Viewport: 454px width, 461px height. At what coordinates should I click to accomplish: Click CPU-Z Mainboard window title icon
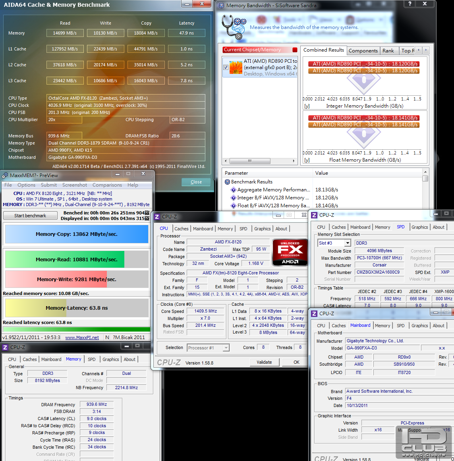tap(314, 314)
